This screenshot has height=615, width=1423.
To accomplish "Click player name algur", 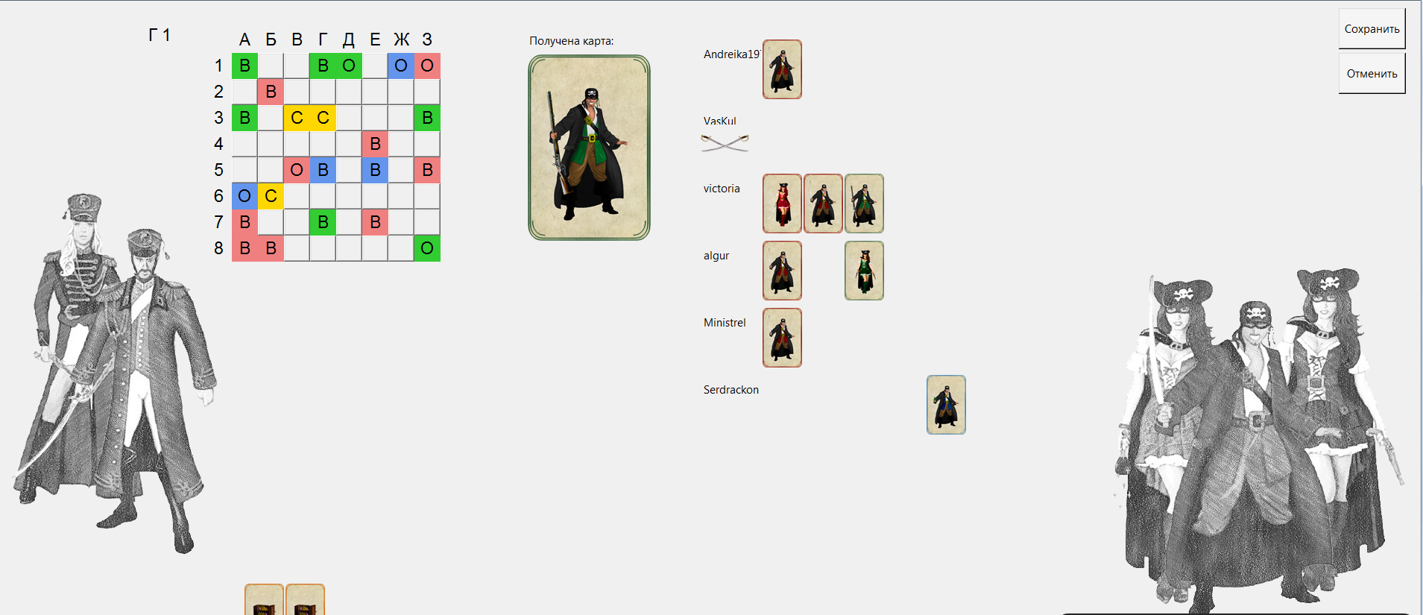I will point(716,256).
